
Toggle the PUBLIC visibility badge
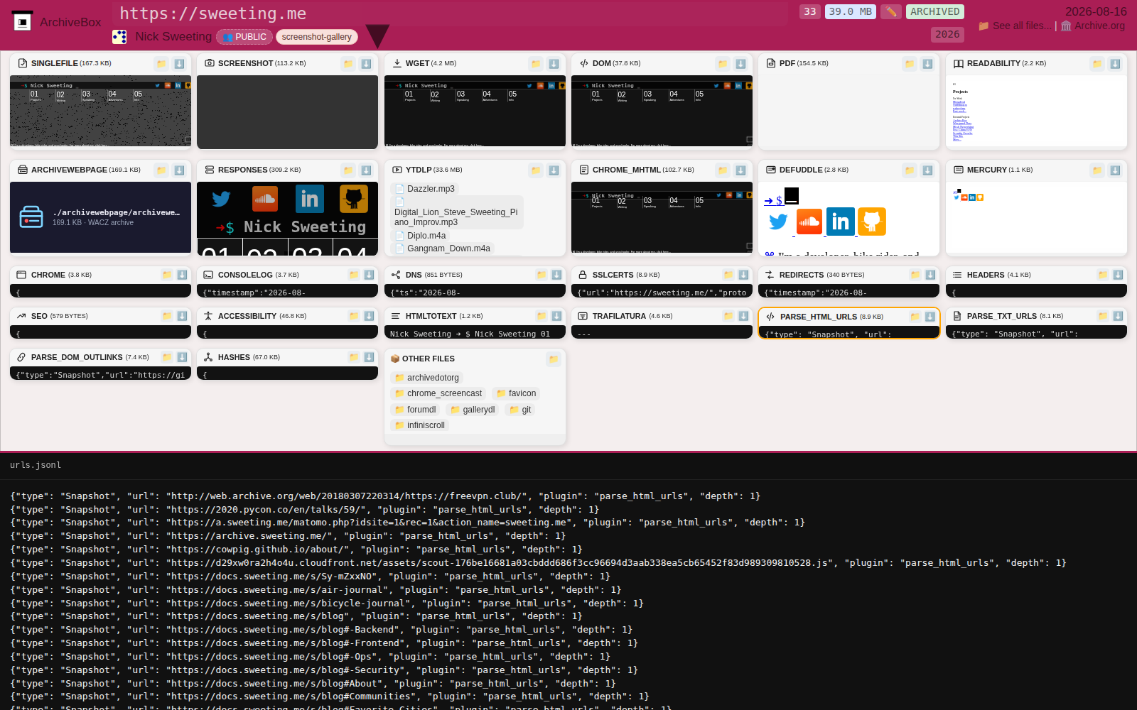[x=244, y=37]
